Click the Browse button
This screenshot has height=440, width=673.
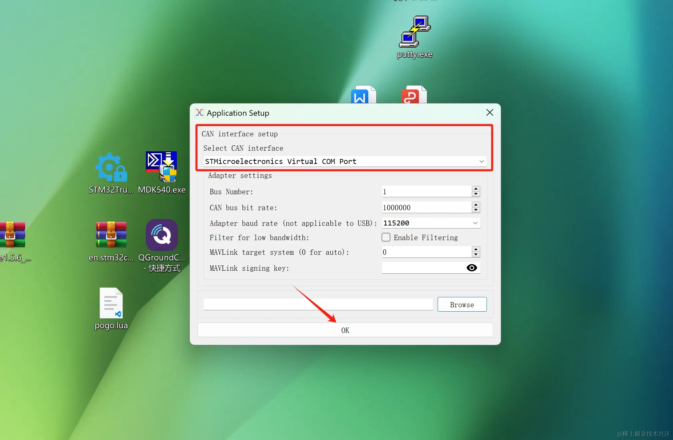coord(462,305)
